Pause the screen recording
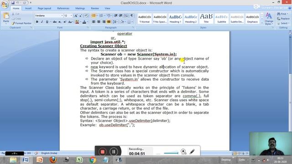Image resolution: width=292 pixels, height=164 pixels. (114, 152)
